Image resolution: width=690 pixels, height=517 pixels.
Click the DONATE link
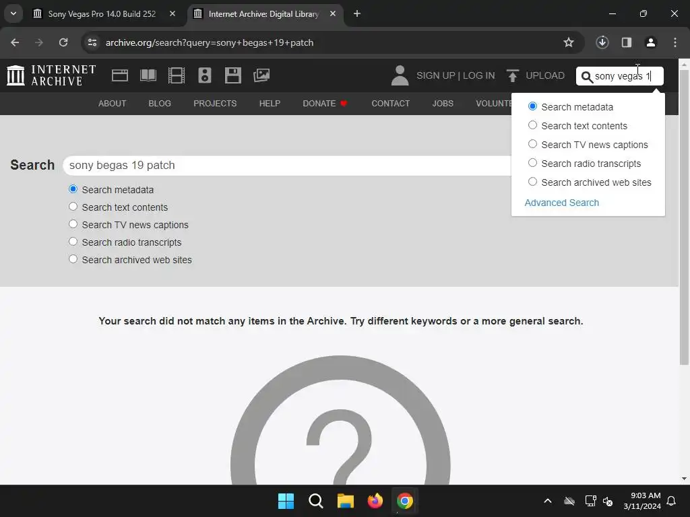tap(319, 103)
